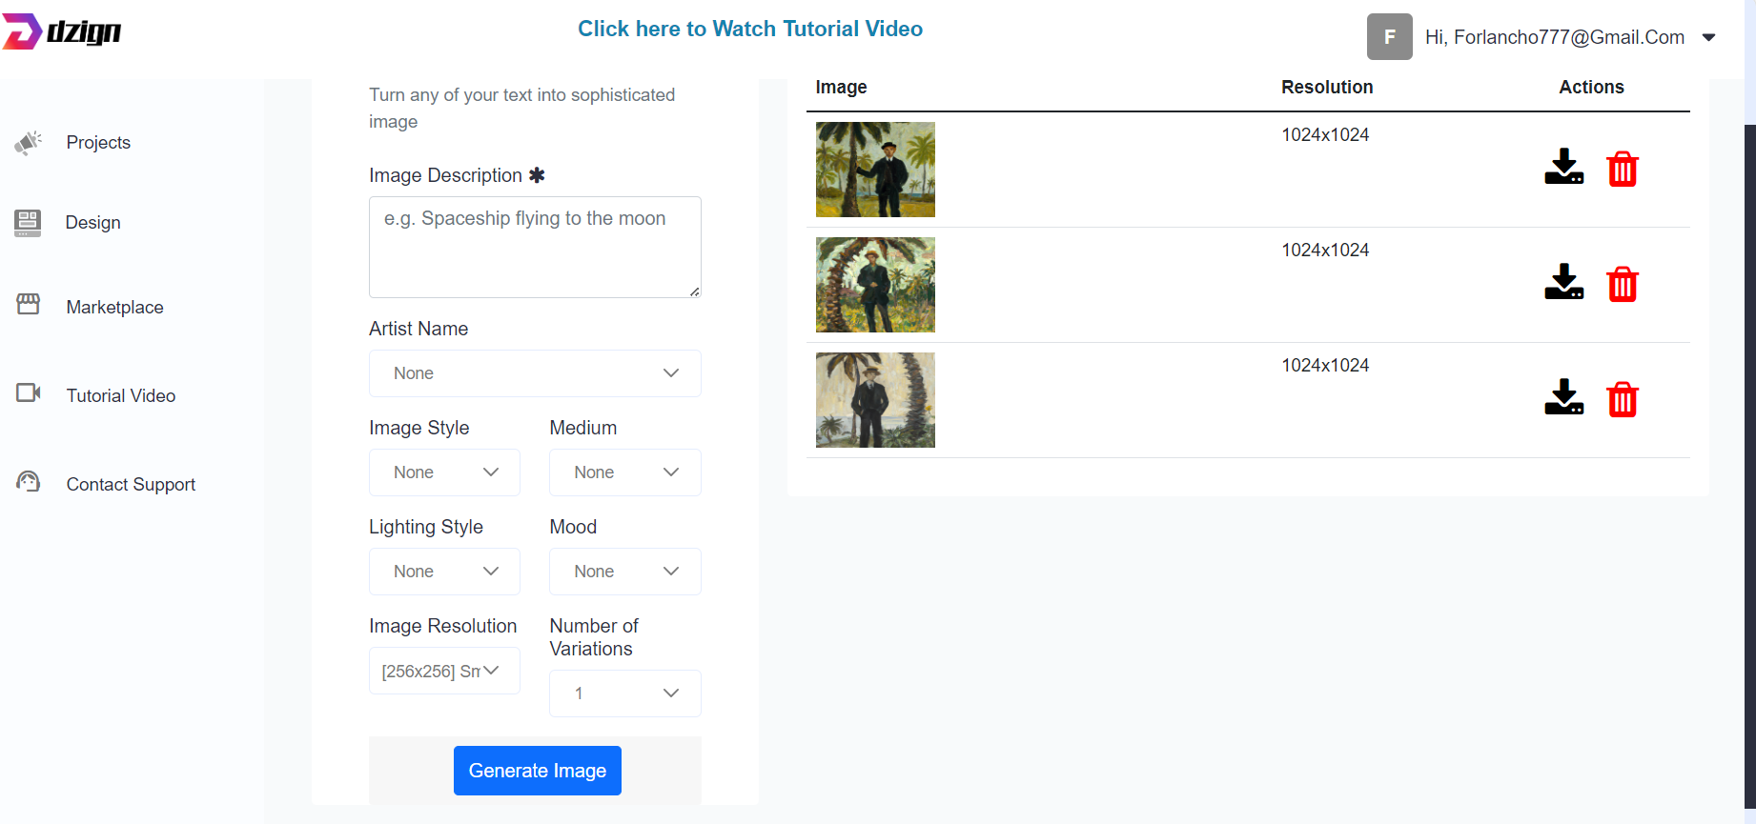Viewport: 1756px width, 824px height.
Task: Open the first painting thumbnail
Action: [875, 170]
